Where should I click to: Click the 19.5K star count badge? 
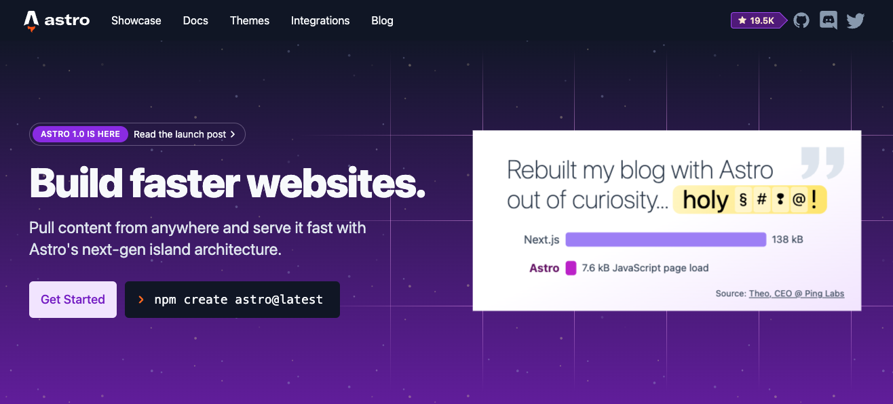[757, 20]
